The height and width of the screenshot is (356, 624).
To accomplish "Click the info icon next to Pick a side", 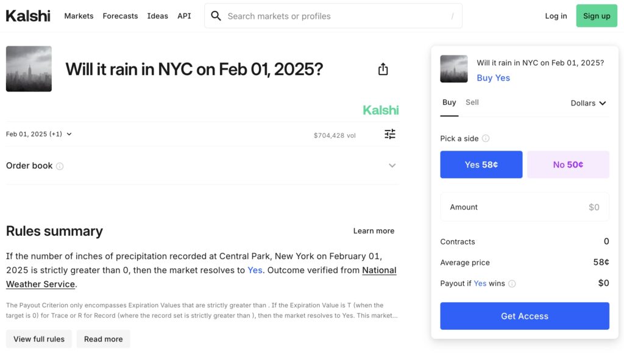I will [486, 138].
